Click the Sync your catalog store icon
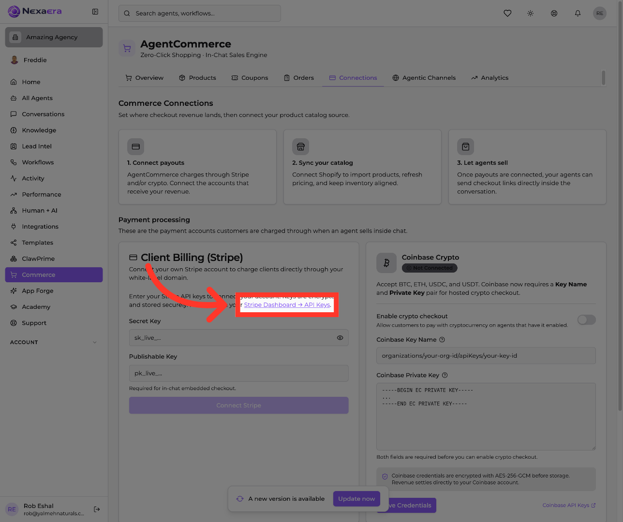 300,146
